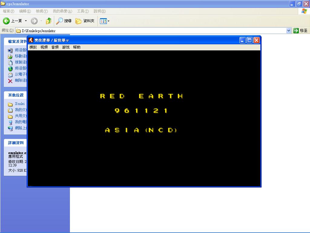Open the 游戏 menu in the emulator

point(66,47)
